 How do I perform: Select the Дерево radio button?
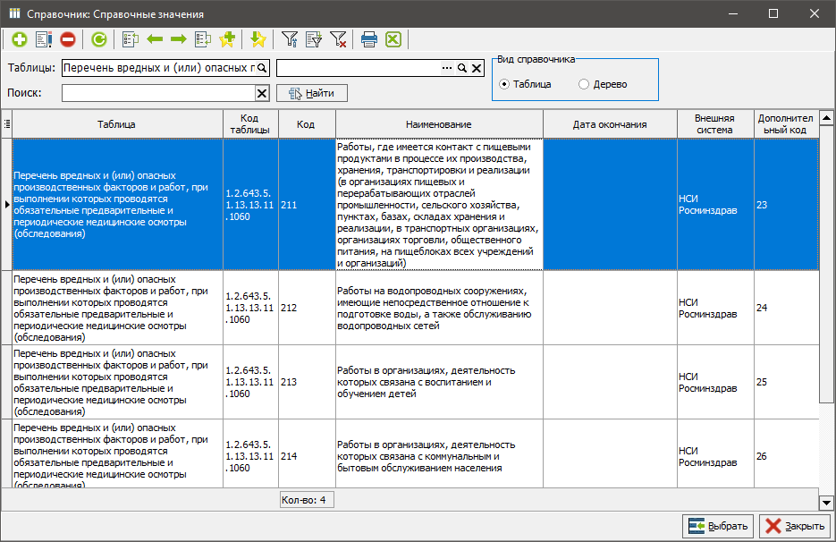tap(584, 84)
